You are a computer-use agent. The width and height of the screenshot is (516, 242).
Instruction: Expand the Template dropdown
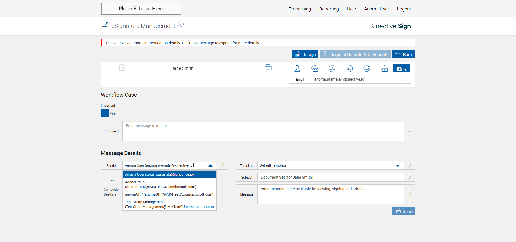coord(398,165)
